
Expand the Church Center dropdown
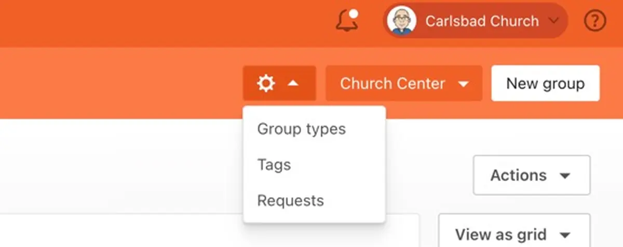point(404,83)
